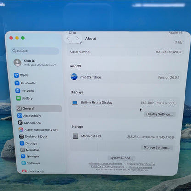The width and height of the screenshot is (191, 191).
Task: Select the Appearance icon
Action: click(x=20, y=123)
